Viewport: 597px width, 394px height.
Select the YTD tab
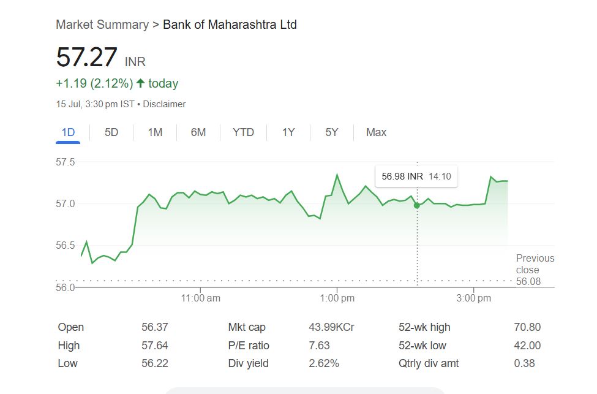tap(243, 132)
